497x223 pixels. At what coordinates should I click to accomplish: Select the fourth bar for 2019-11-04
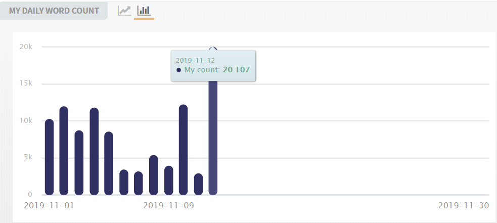94,151
